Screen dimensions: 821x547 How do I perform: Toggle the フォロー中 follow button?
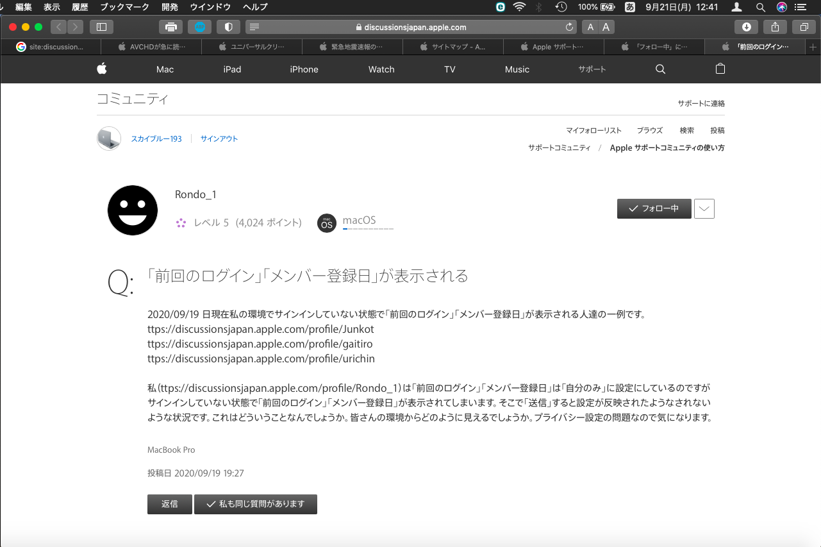point(654,209)
